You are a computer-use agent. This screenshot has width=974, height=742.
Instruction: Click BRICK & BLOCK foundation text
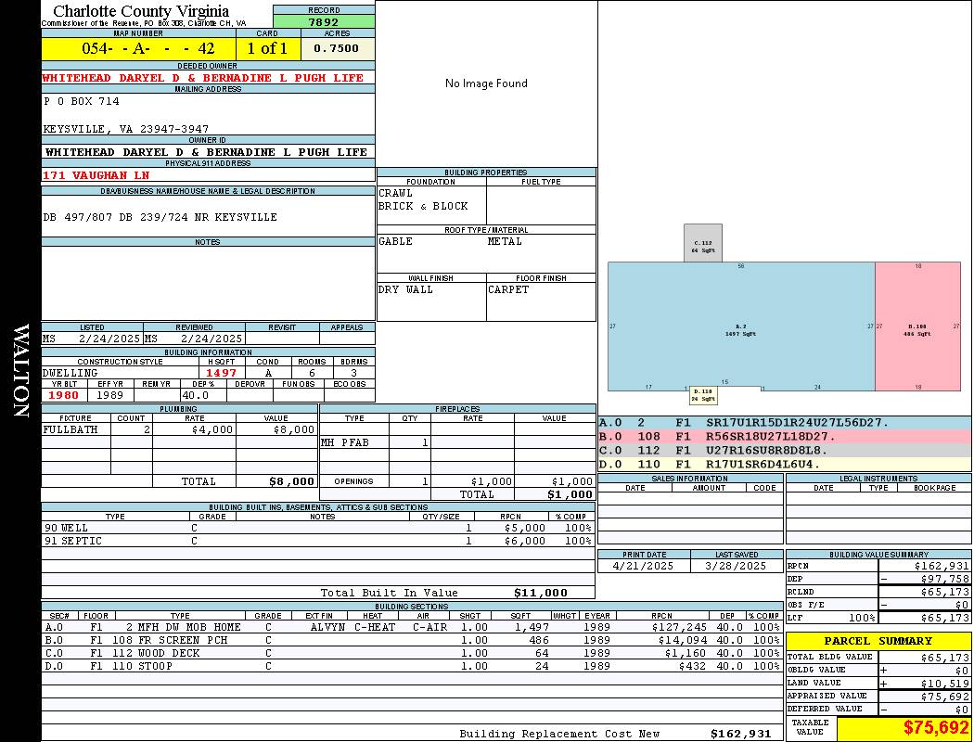(423, 206)
